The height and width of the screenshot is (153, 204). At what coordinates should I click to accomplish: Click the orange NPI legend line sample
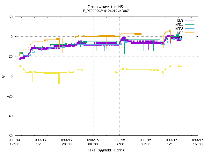(x=190, y=33)
